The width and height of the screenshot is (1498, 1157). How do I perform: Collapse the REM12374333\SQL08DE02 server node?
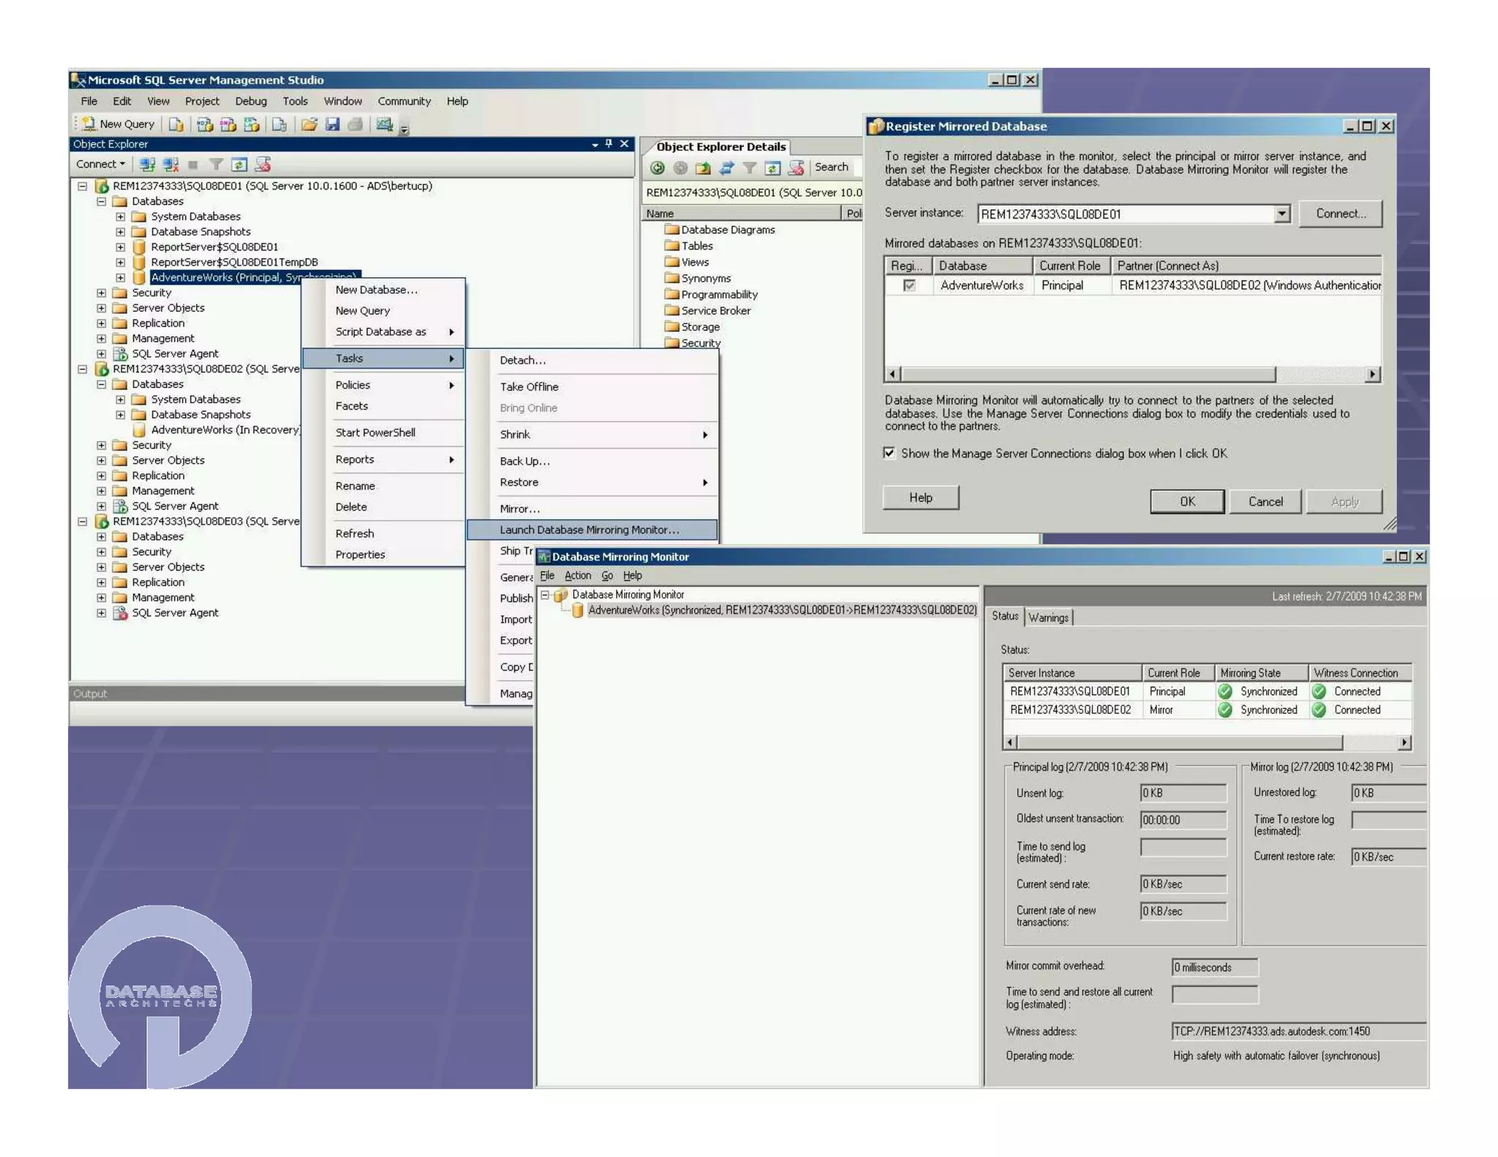pos(83,369)
